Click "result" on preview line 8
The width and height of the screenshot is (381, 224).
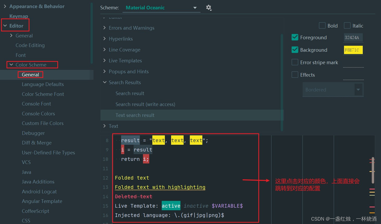point(130,140)
